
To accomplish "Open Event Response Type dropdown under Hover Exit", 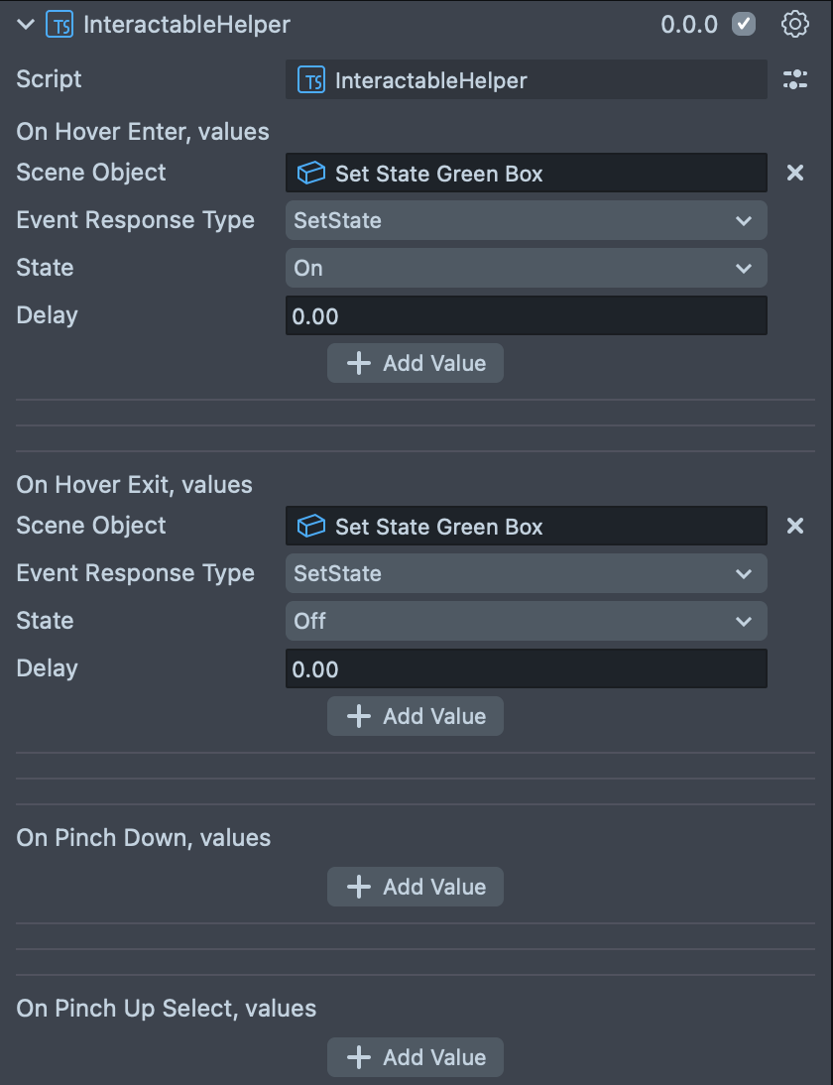I will coord(526,573).
